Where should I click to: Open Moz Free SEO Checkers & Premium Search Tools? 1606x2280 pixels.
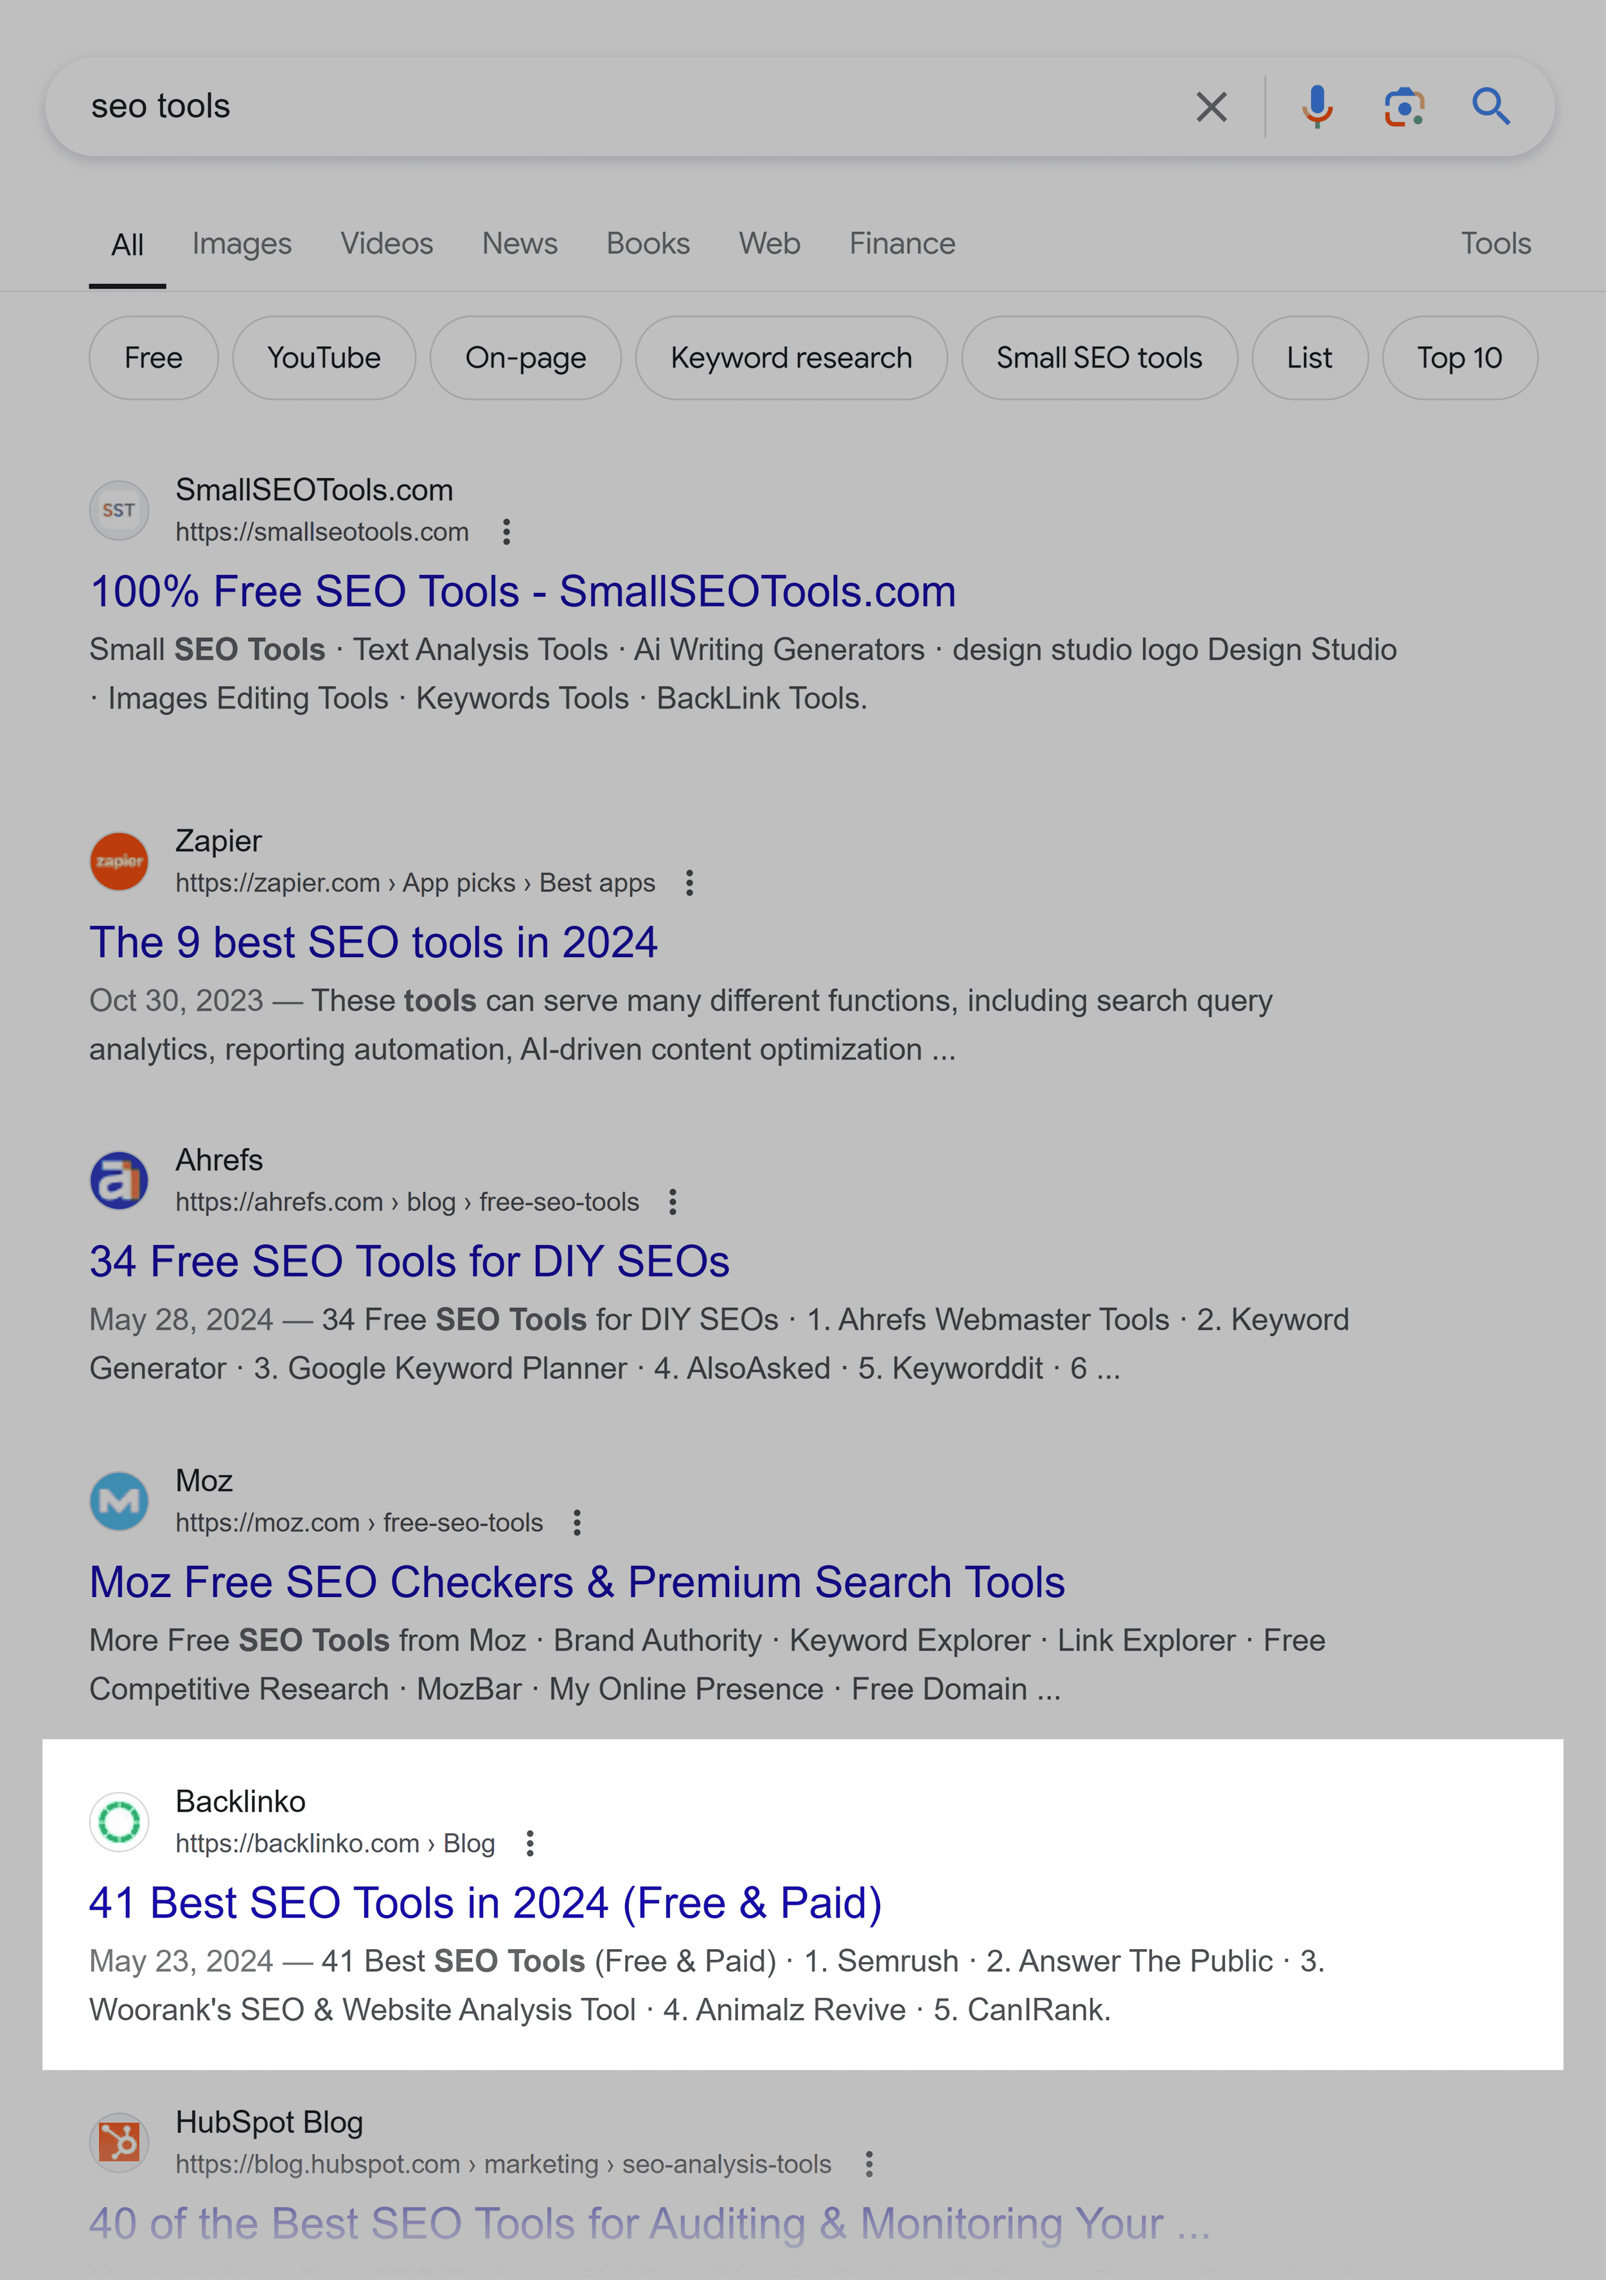[x=577, y=1582]
